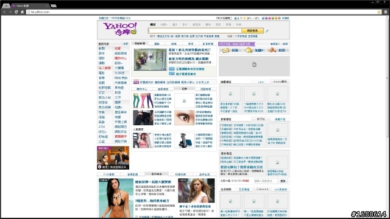The height and width of the screenshot is (219, 390).
Task: Reload the page with the refresh icon
Action: coord(16,12)
